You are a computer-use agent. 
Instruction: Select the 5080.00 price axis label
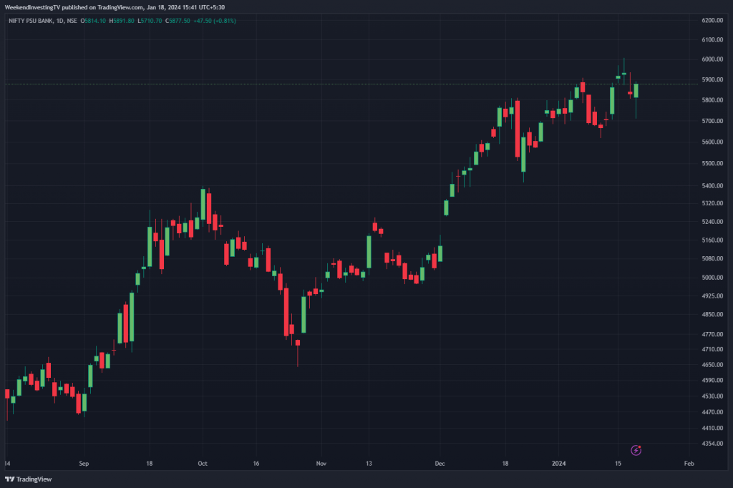click(x=712, y=258)
